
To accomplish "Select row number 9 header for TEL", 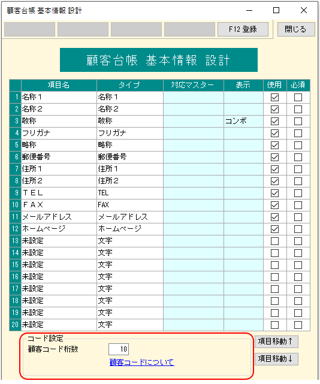I will 16,193.
